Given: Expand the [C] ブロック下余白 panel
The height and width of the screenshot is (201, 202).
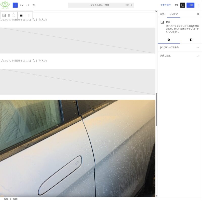Looking at the screenshot, I should click(x=180, y=48).
